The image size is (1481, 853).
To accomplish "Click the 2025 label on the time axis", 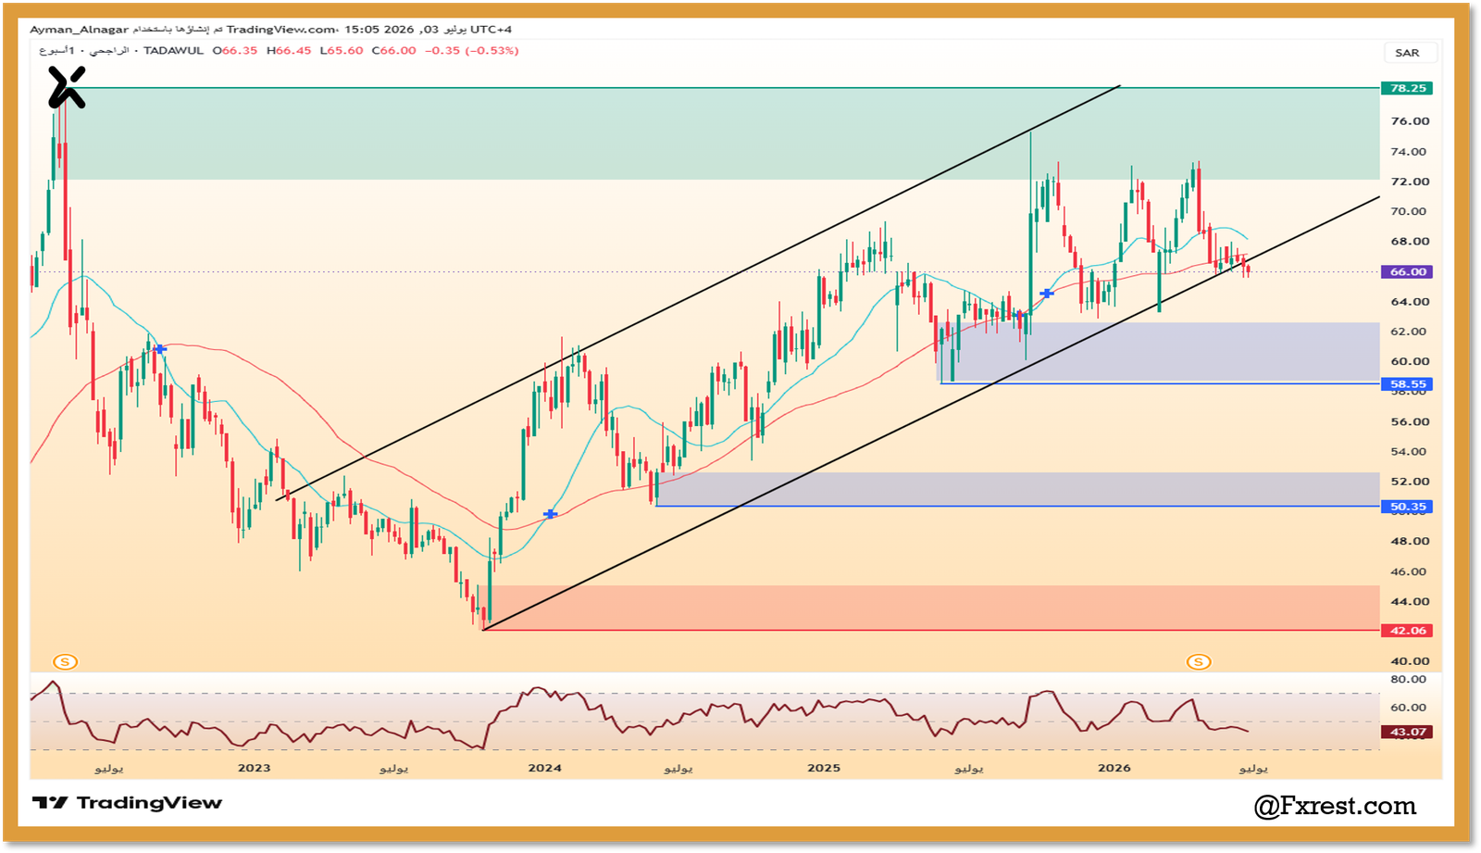I will (x=824, y=768).
